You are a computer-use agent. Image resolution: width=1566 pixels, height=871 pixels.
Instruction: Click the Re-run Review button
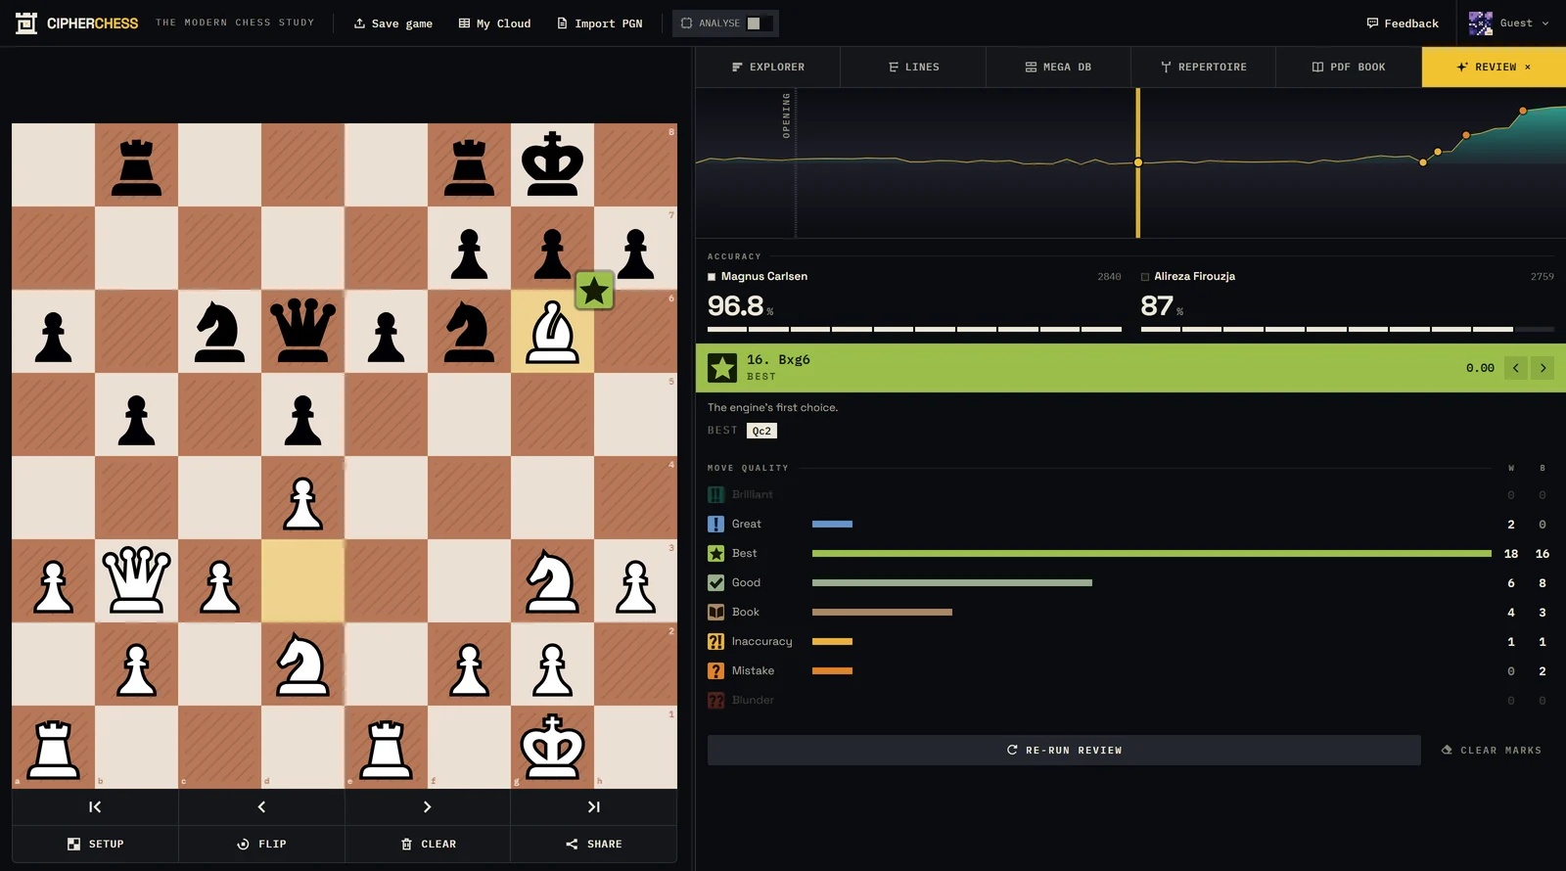coord(1064,750)
